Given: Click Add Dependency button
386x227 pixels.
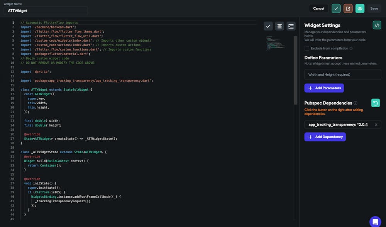Looking at the screenshot, I should click(325, 137).
